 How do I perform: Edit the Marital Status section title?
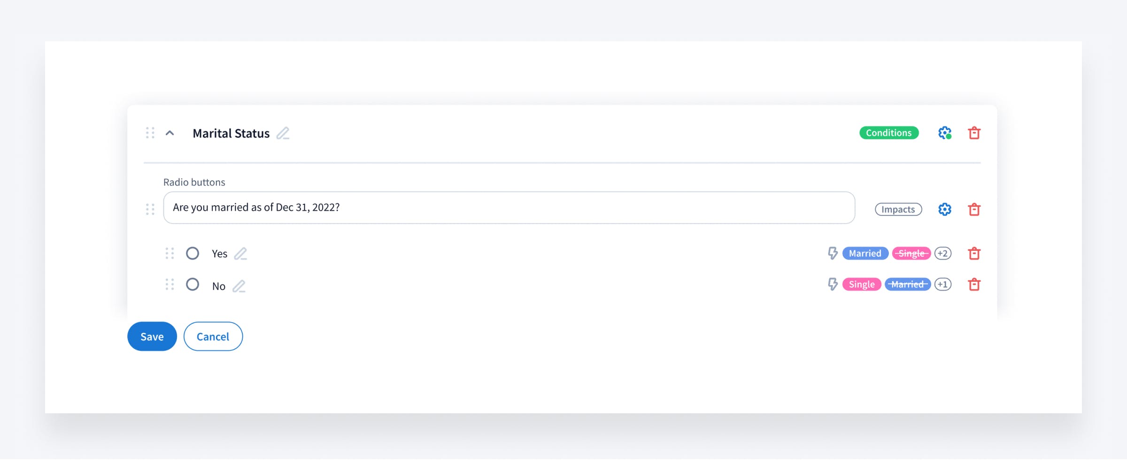(283, 133)
